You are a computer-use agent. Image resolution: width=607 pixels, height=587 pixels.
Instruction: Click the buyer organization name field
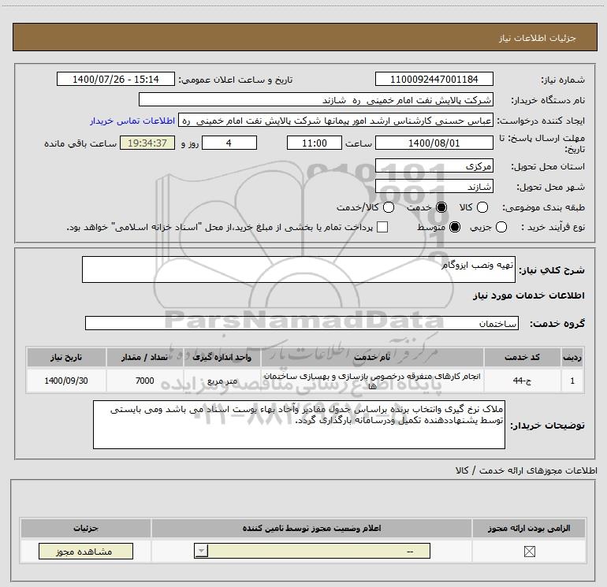coord(316,99)
